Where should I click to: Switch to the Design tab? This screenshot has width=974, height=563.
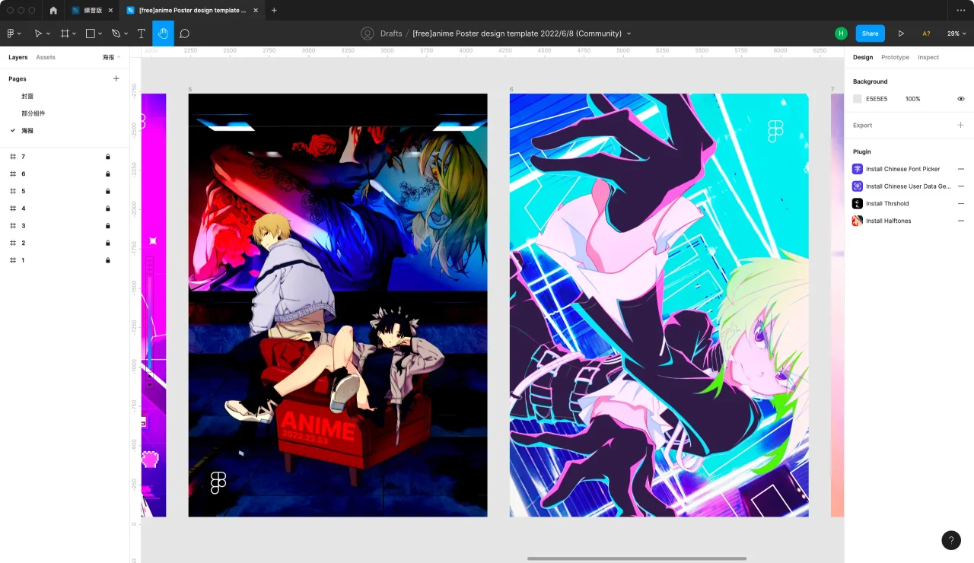click(863, 57)
